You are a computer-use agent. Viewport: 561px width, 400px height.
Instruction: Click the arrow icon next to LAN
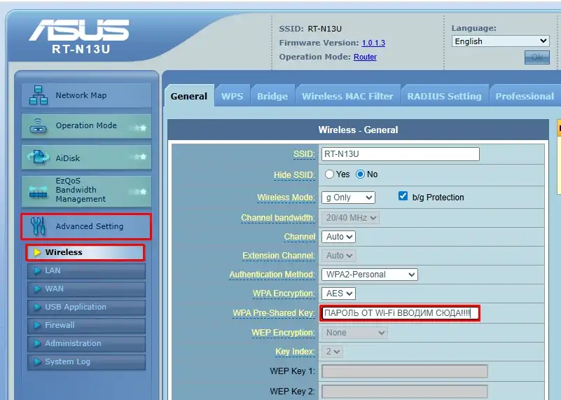tap(37, 270)
